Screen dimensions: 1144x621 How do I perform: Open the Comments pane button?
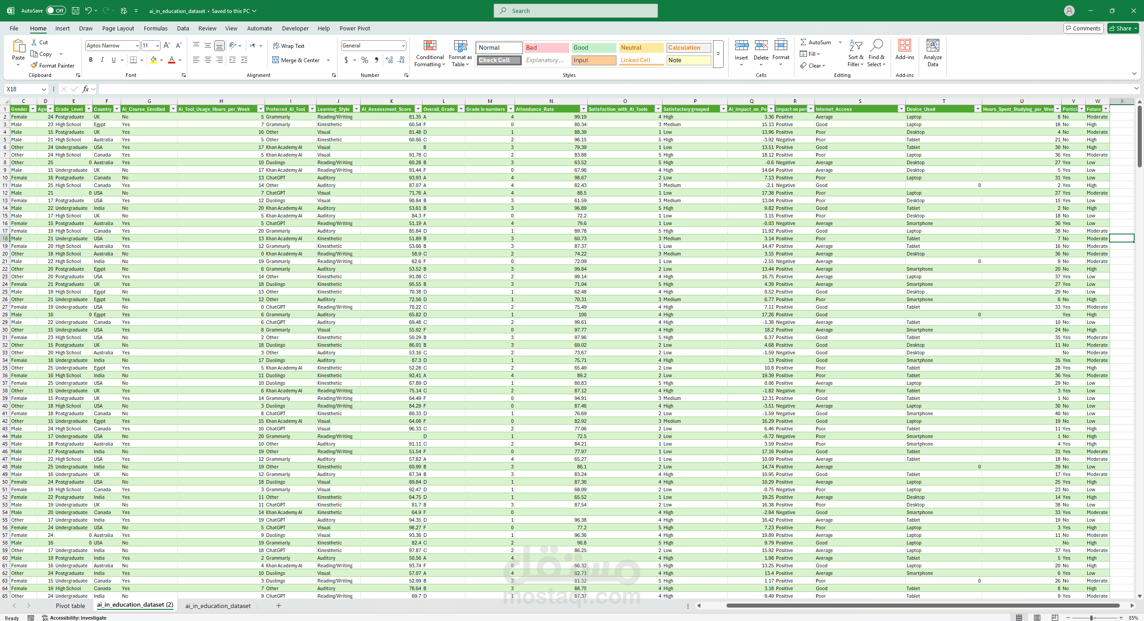(1083, 28)
